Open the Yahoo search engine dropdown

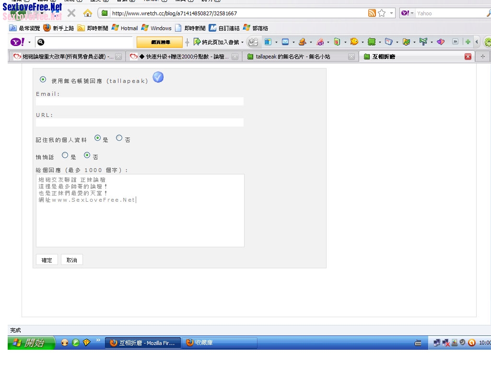(408, 13)
